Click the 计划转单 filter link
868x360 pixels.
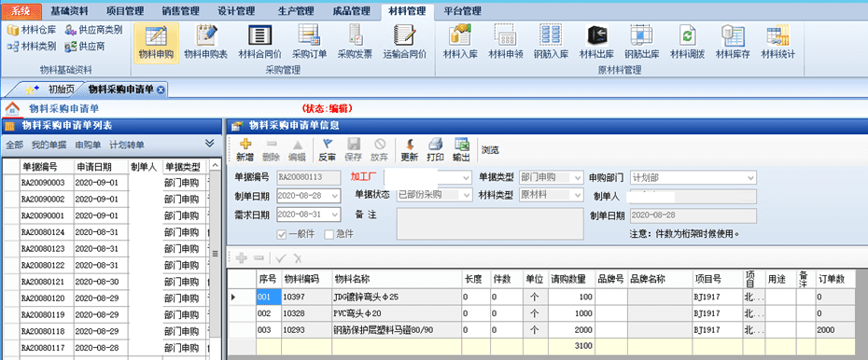127,145
